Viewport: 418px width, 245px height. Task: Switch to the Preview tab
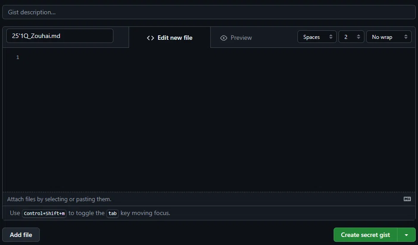236,38
